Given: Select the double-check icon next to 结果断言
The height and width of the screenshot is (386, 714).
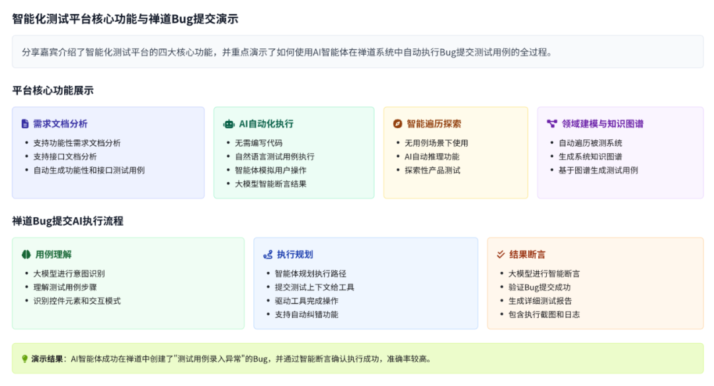Looking at the screenshot, I should click(501, 254).
